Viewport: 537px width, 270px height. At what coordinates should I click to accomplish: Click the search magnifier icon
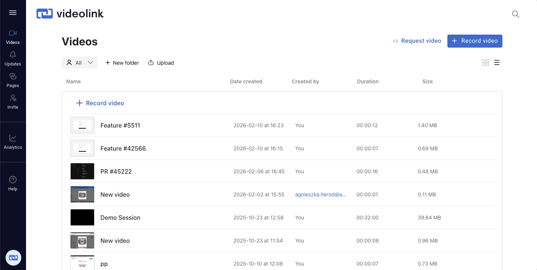point(515,14)
